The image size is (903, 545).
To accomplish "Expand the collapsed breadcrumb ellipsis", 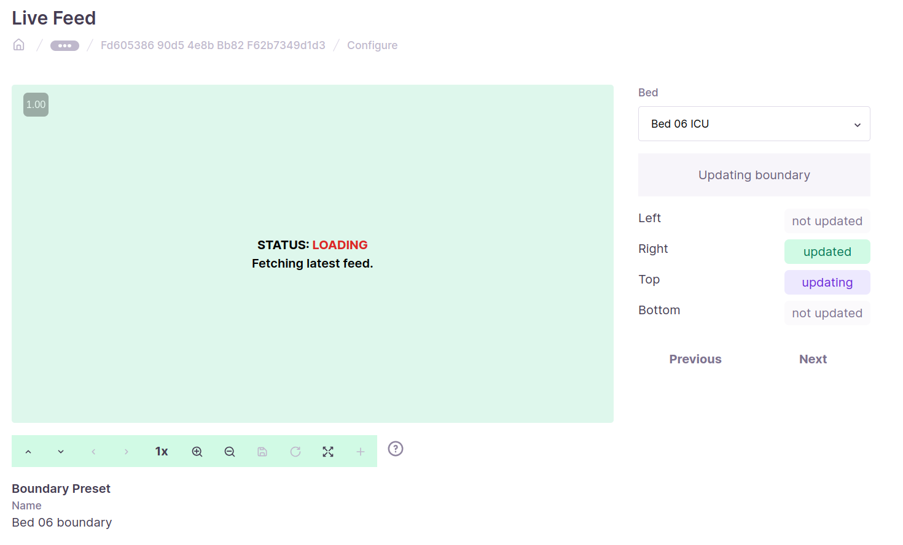I will pyautogui.click(x=64, y=45).
